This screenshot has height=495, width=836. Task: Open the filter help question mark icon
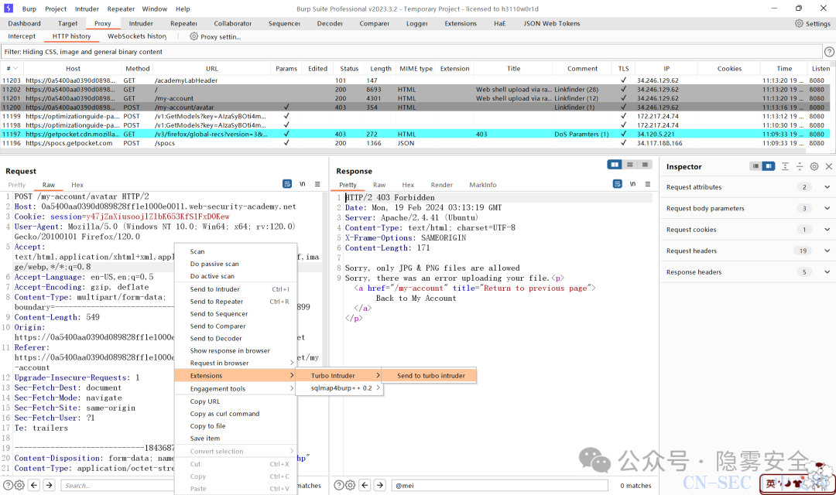coord(829,52)
